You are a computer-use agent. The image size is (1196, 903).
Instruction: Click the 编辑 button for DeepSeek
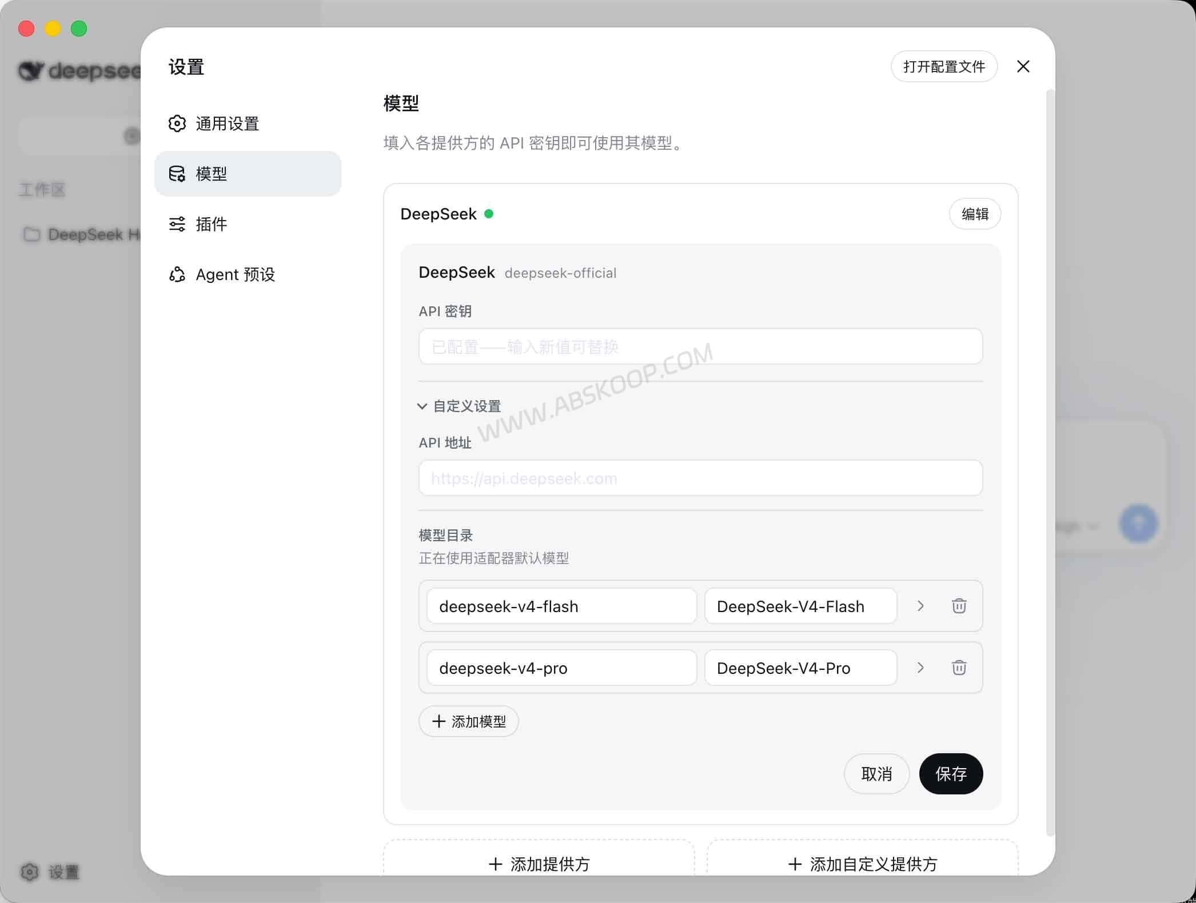(975, 214)
